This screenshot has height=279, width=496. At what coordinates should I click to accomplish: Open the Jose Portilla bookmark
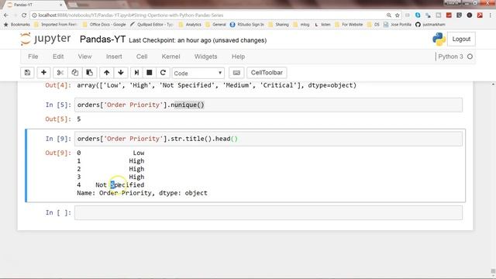point(398,24)
